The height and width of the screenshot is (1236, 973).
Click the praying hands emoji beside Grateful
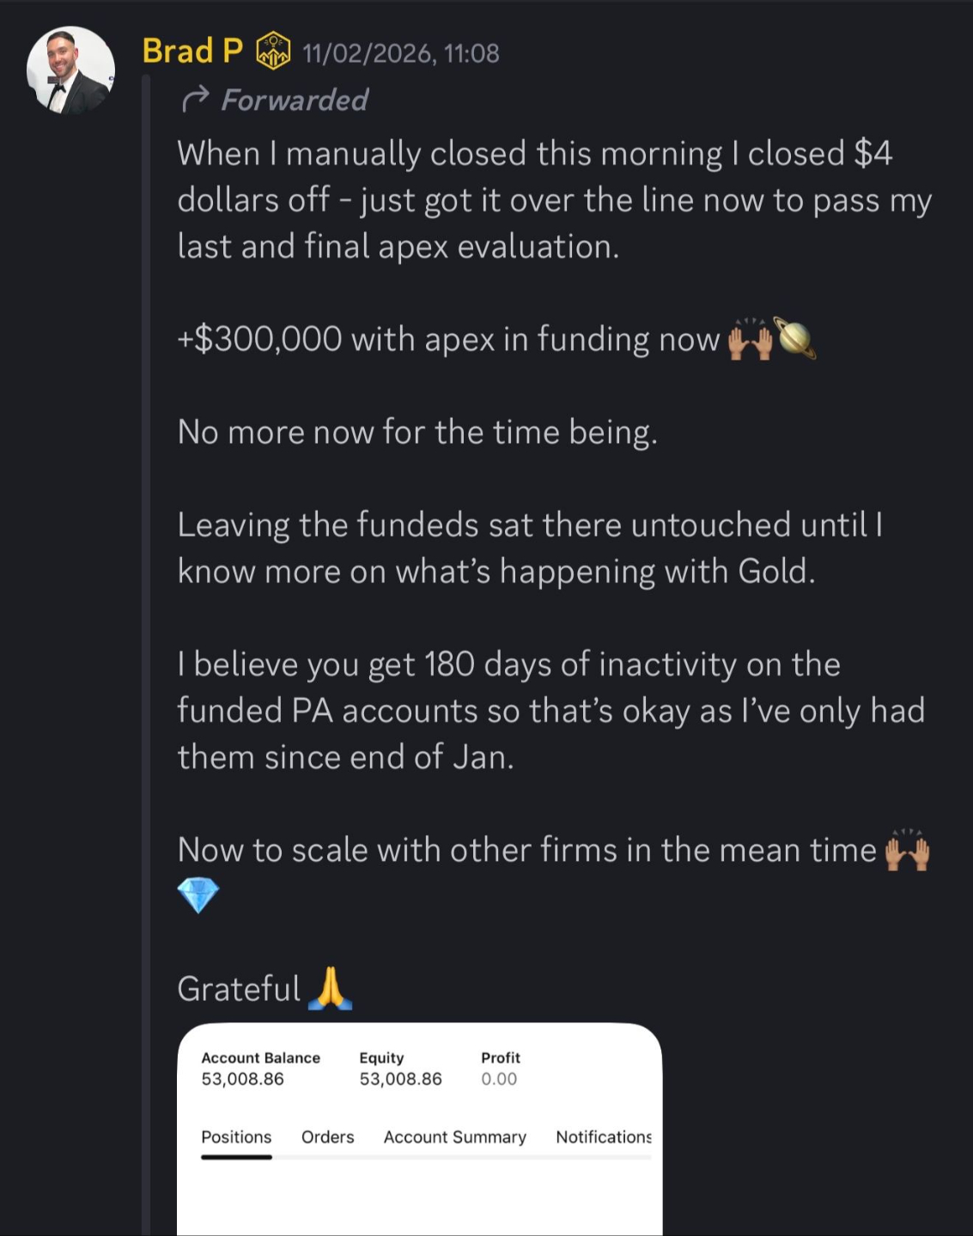pyautogui.click(x=330, y=989)
